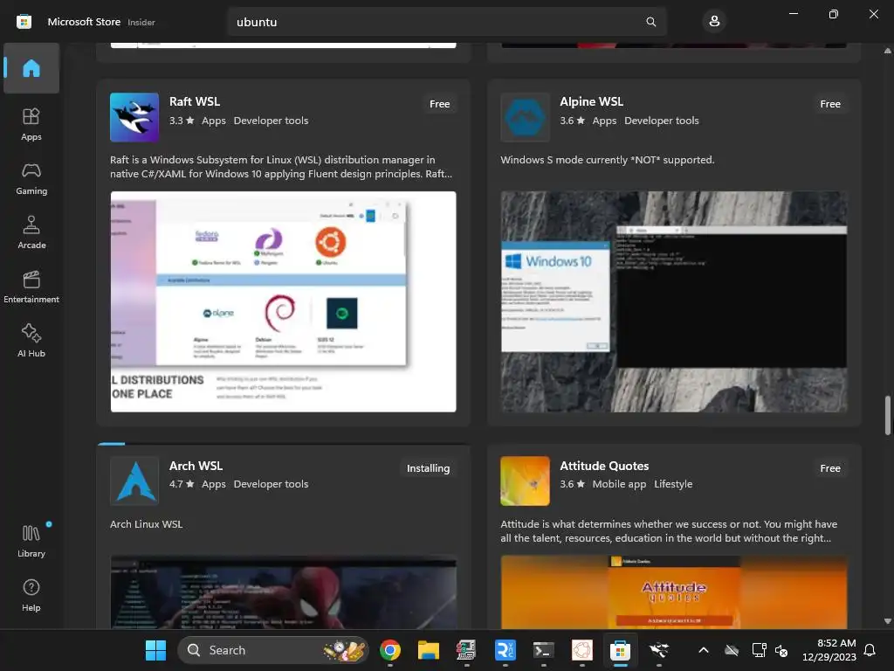Open the Arch WSL screenshot thumbnail
894x671 pixels.
point(284,592)
